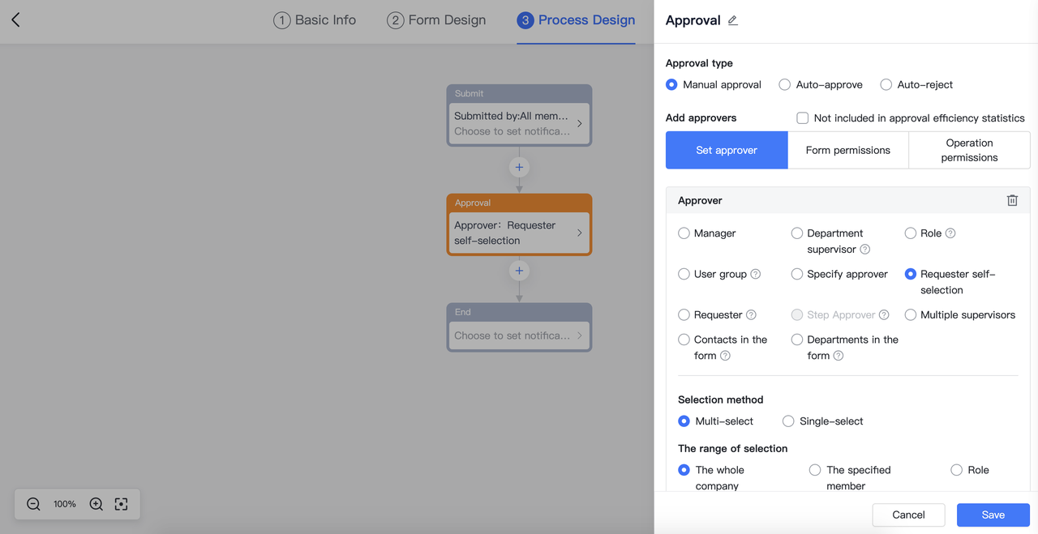Click the fit-to-screen canvas icon

[122, 504]
